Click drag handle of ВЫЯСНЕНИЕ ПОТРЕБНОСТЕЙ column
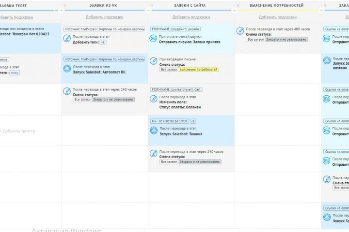349x232 pixels. pos(238,5)
